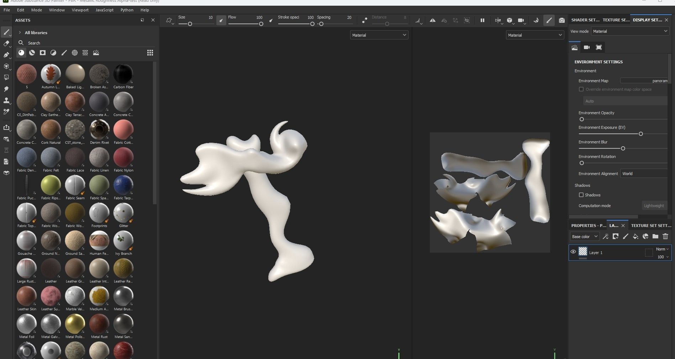Select the Eraser tool

point(6,44)
